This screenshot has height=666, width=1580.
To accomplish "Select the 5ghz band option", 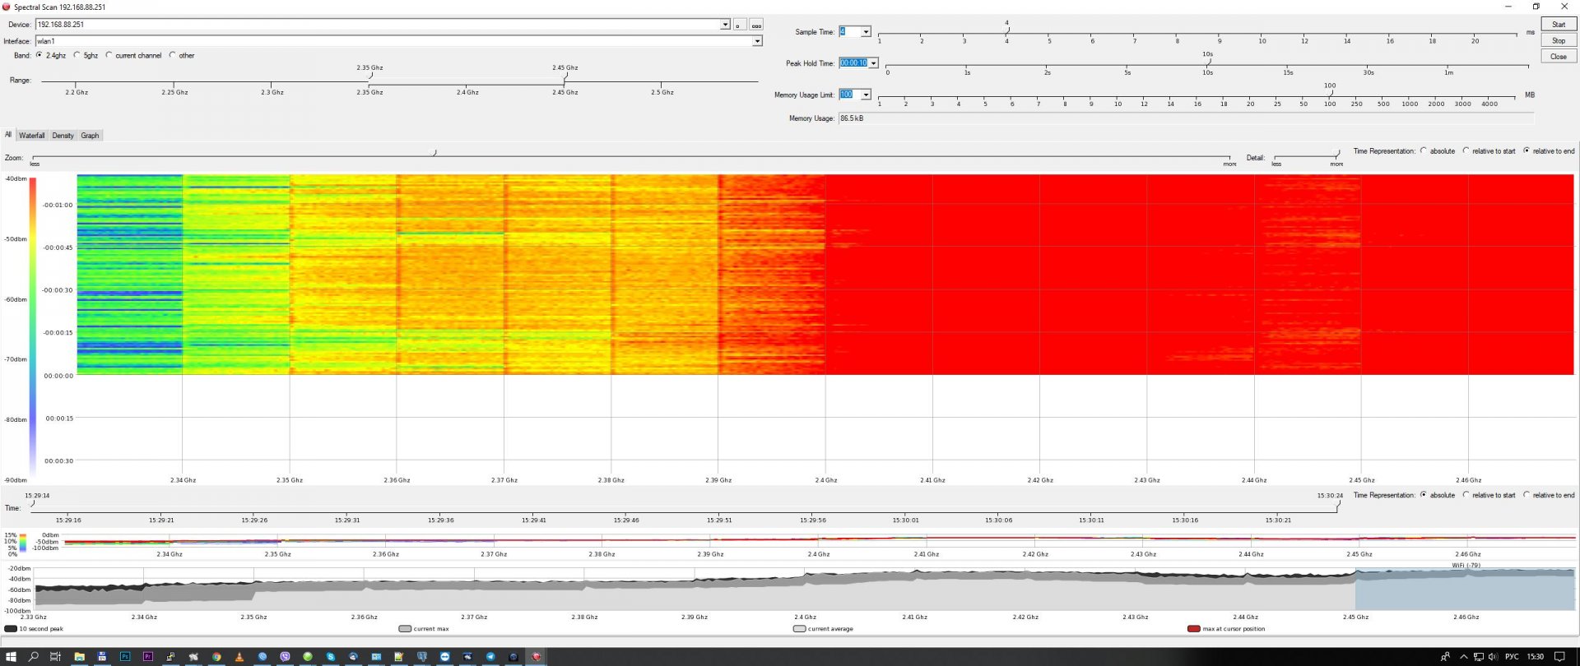I will point(77,56).
